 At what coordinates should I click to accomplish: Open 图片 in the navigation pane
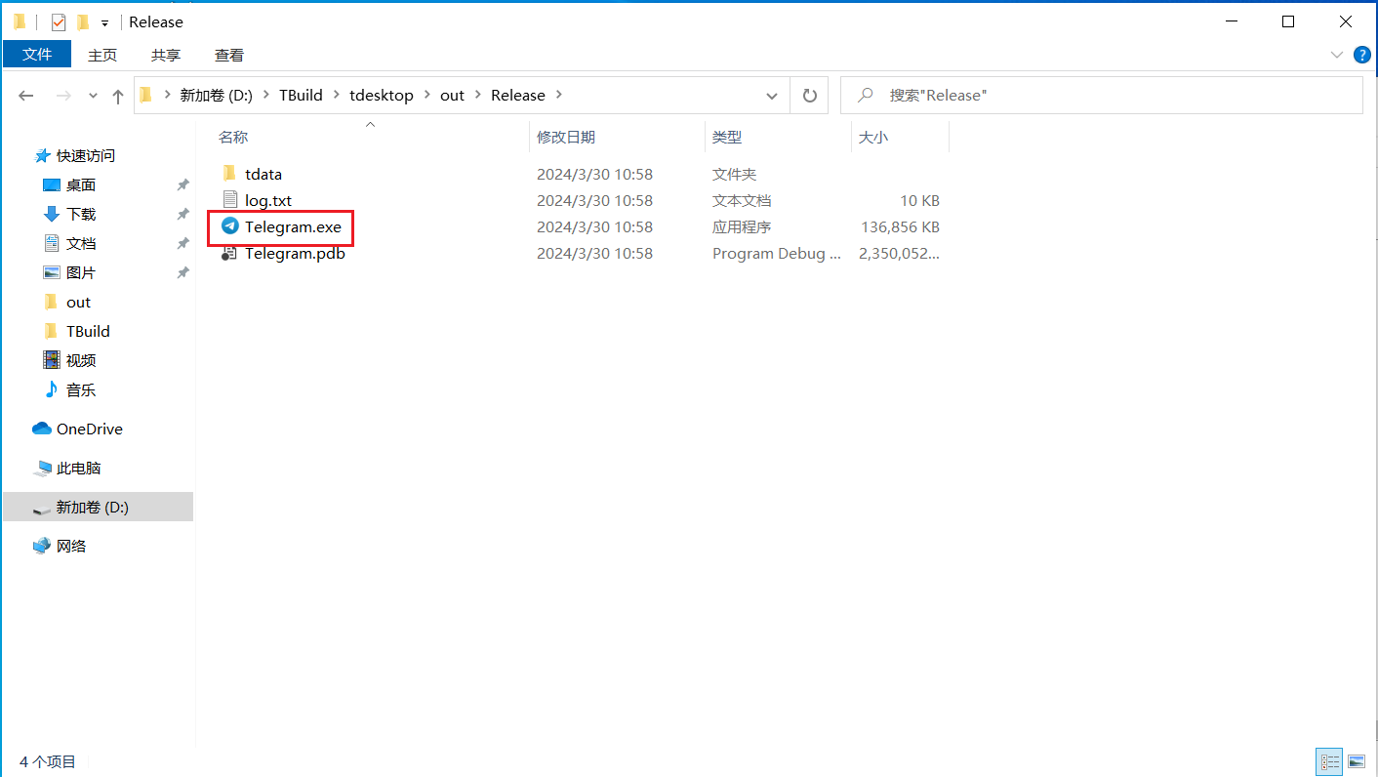click(x=81, y=272)
